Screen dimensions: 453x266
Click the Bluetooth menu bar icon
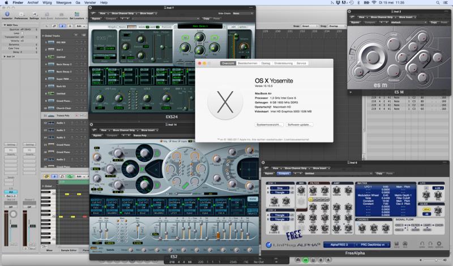coord(358,3)
